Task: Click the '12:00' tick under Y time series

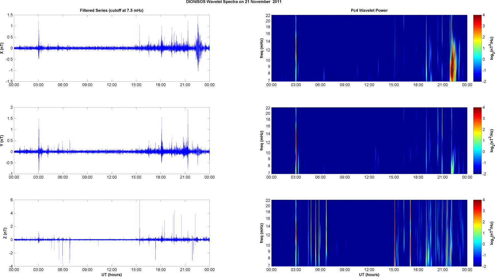Action: (112, 177)
